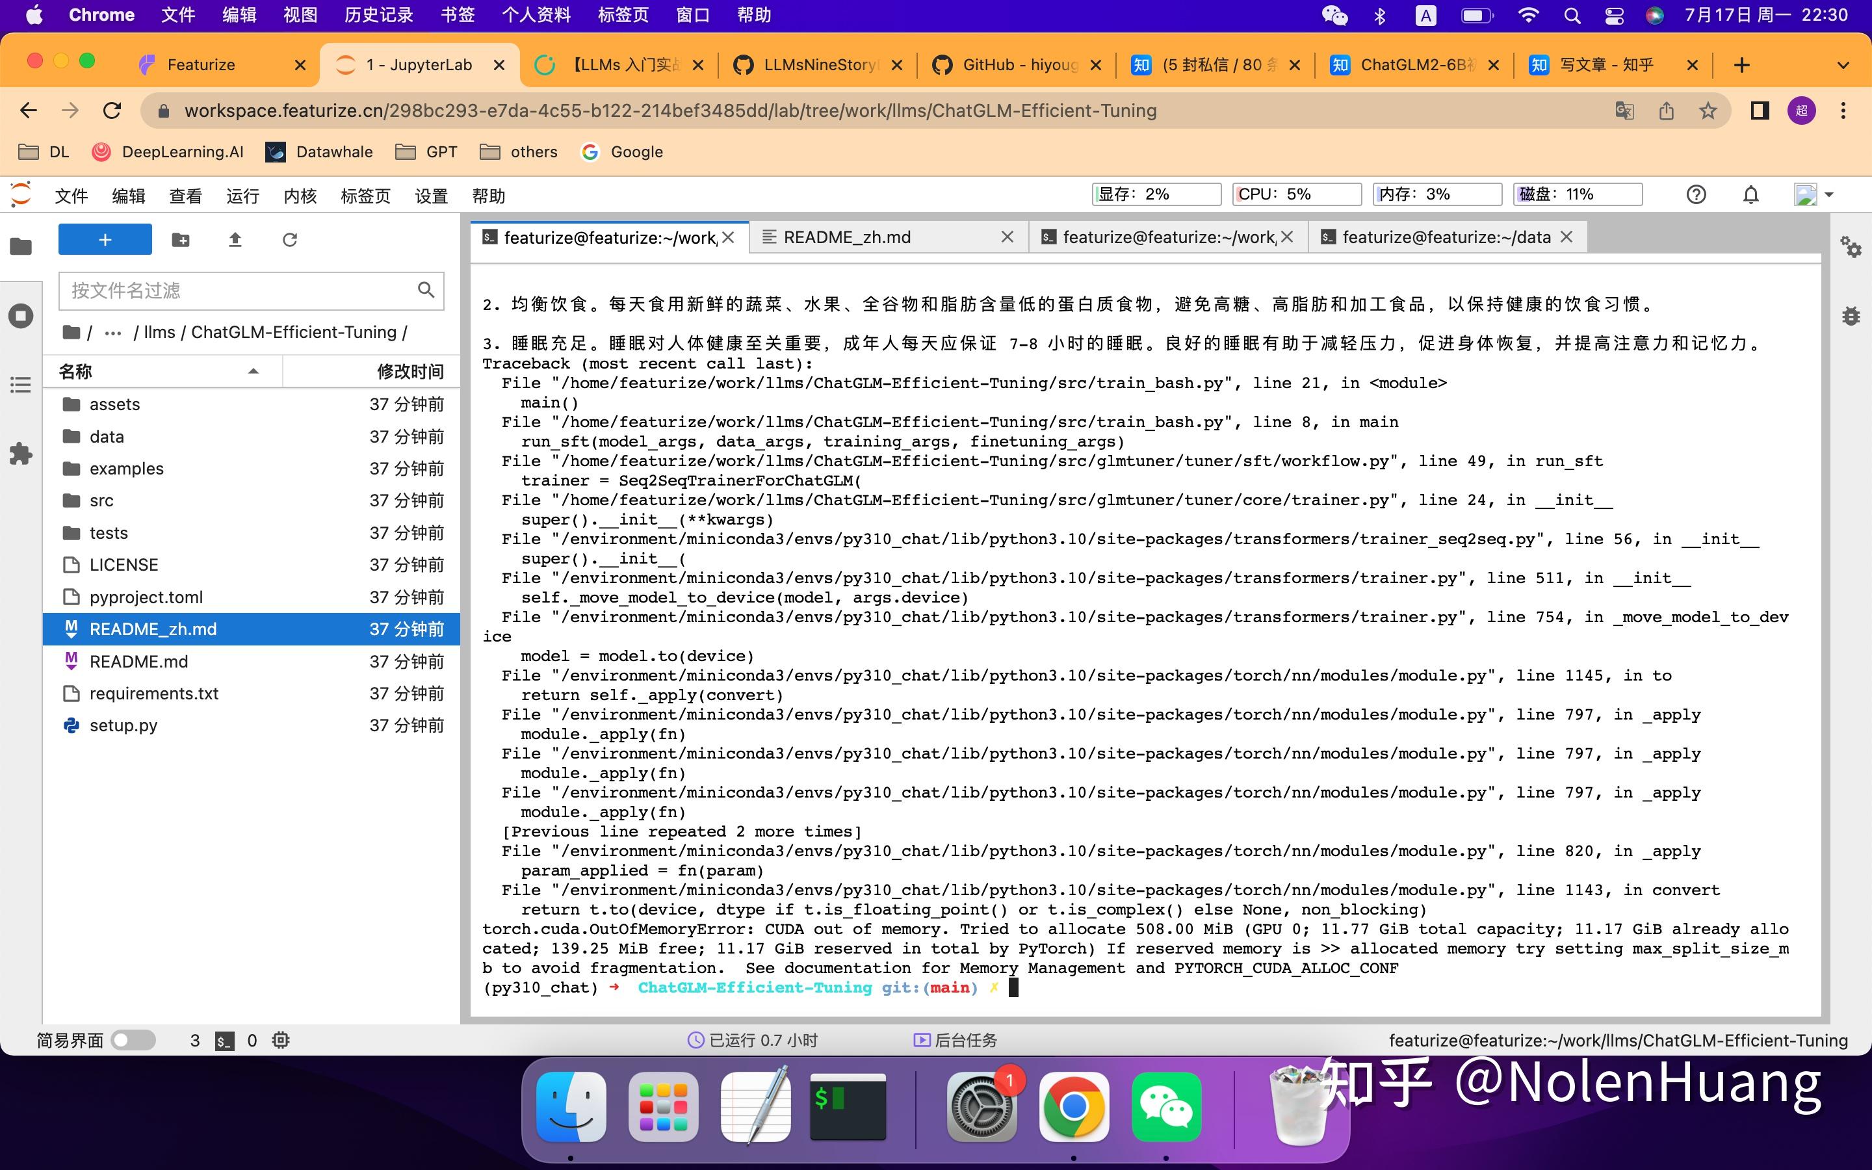Open the JupyterLab 内核 menu
Image resolution: width=1872 pixels, height=1170 pixels.
click(300, 196)
